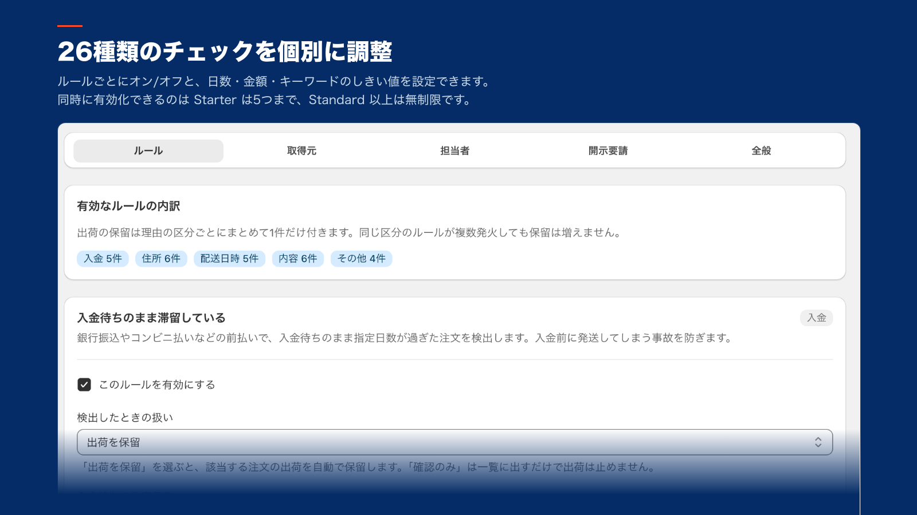Click the 入金 category tag on rule card
The width and height of the screenshot is (917, 515).
(817, 318)
